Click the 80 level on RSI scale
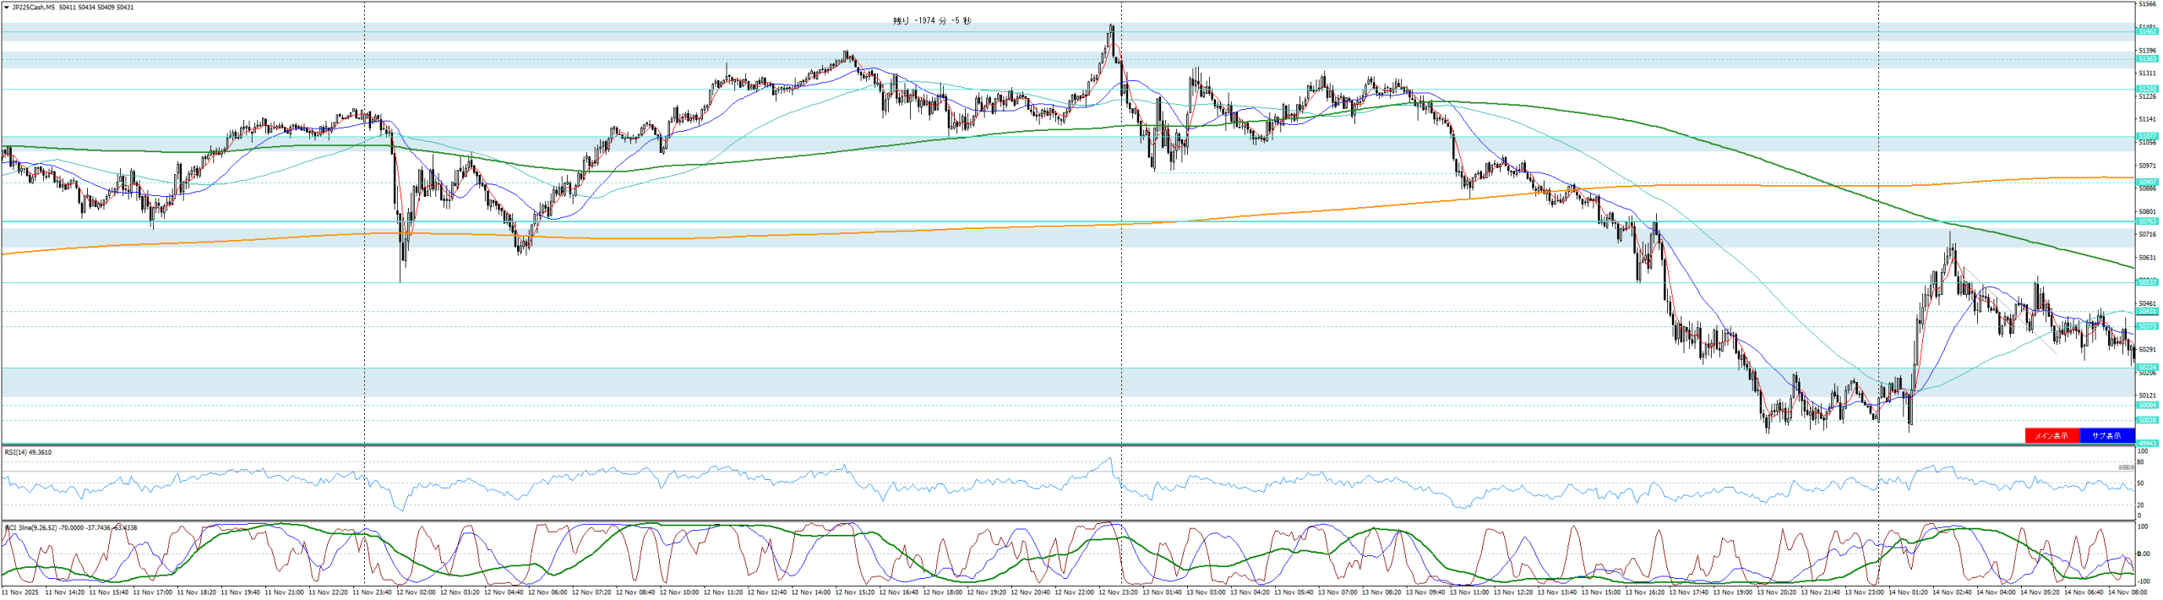2163x600 pixels. point(2141,463)
